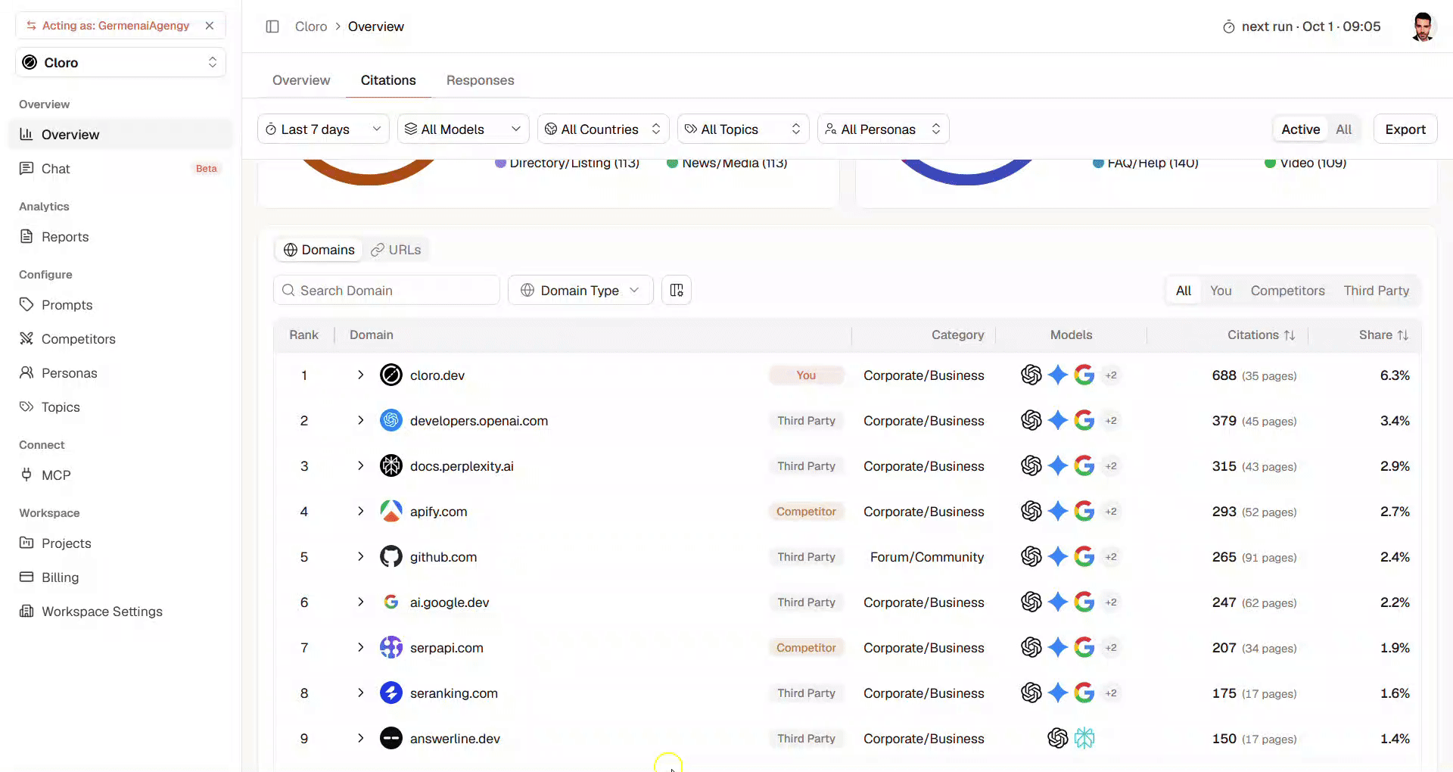Show only You domains
The height and width of the screenshot is (772, 1453).
point(1220,291)
